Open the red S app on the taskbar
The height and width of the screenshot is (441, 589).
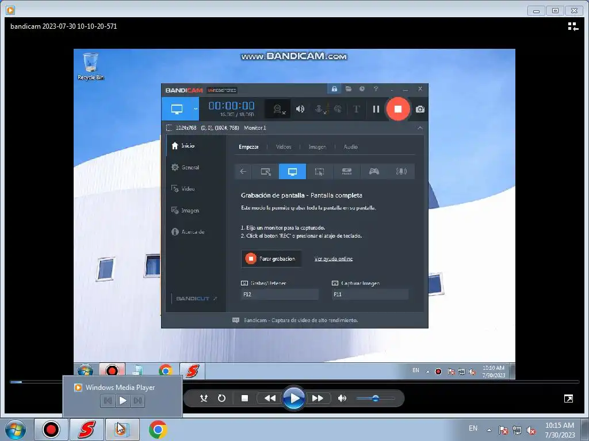[86, 430]
